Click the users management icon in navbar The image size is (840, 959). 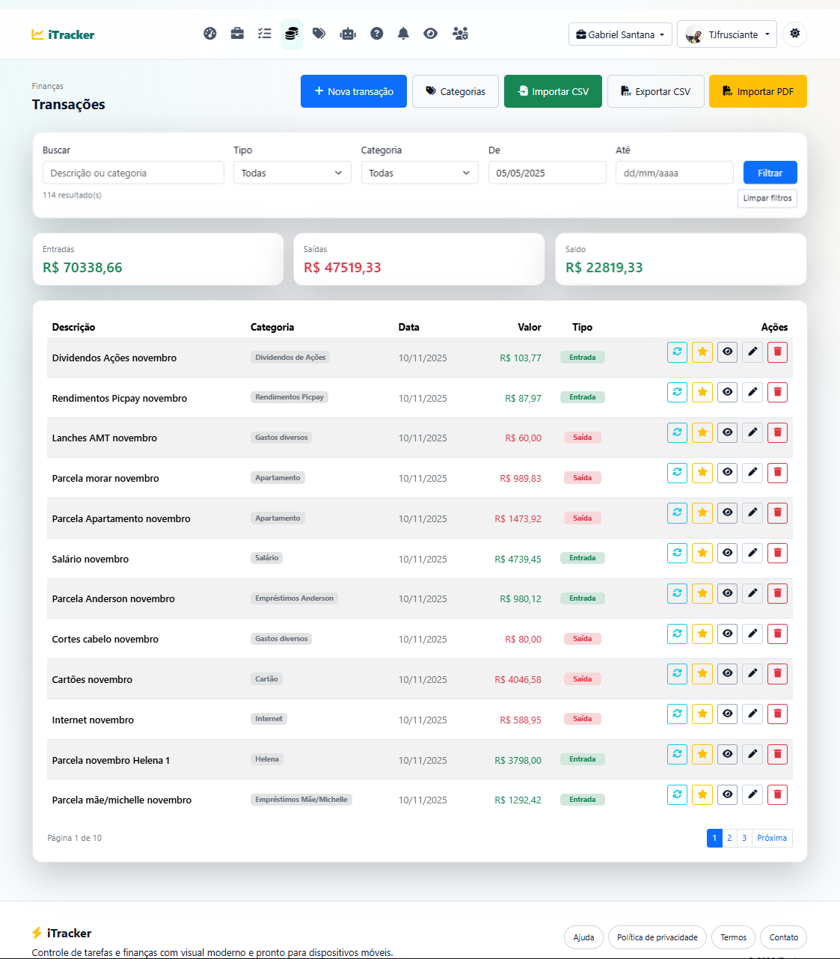click(x=460, y=34)
